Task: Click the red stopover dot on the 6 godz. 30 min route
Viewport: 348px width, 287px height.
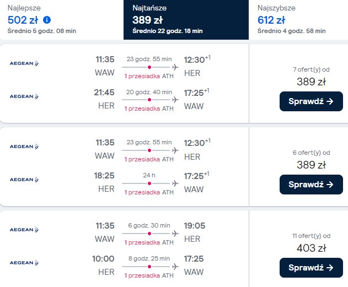Action: (x=149, y=234)
